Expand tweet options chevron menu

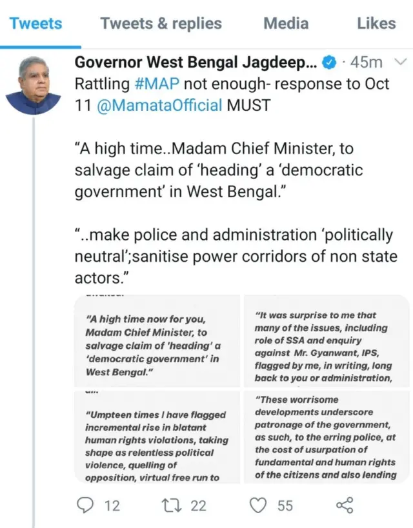click(x=399, y=63)
